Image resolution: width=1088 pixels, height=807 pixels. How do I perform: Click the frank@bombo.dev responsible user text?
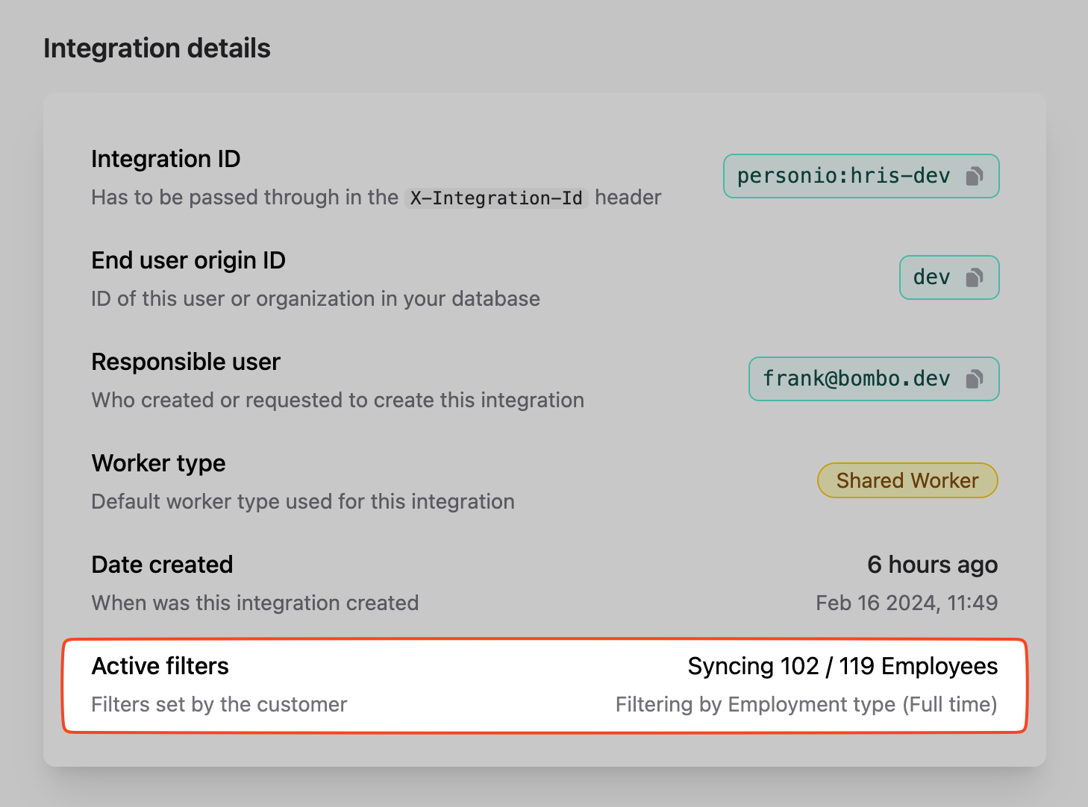tap(856, 379)
